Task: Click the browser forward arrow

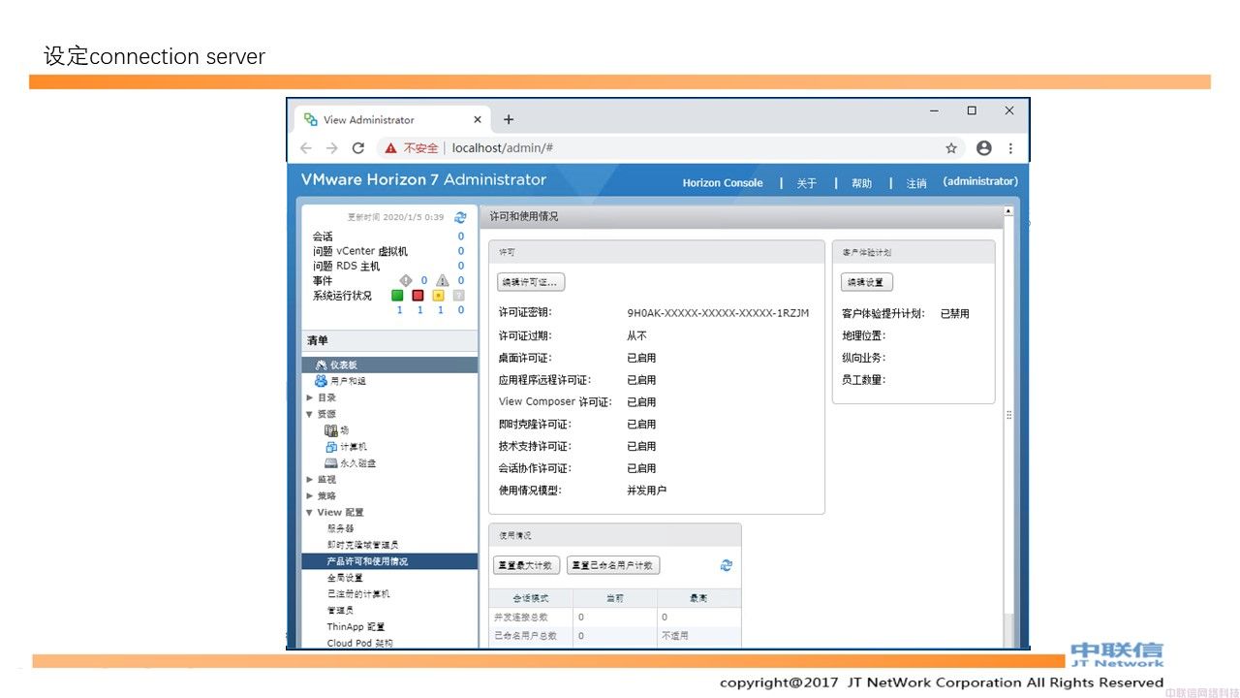Action: (x=332, y=148)
